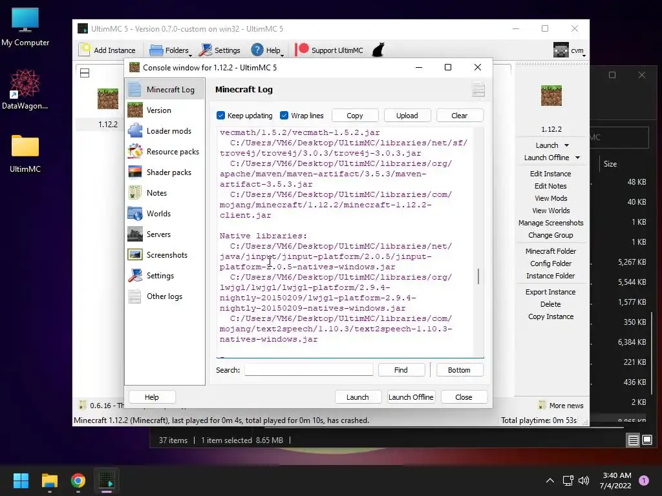Click Launch in console window
Screen dimensions: 662x496
tap(358, 397)
